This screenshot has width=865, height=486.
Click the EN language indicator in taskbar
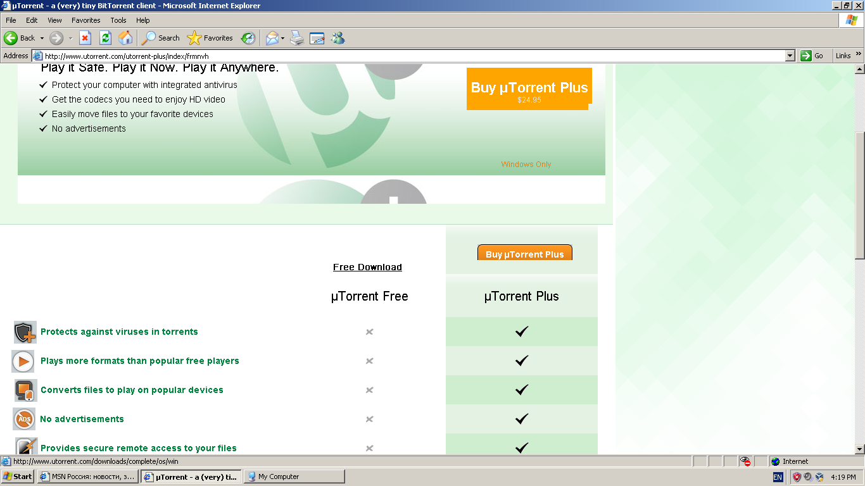[x=778, y=477]
